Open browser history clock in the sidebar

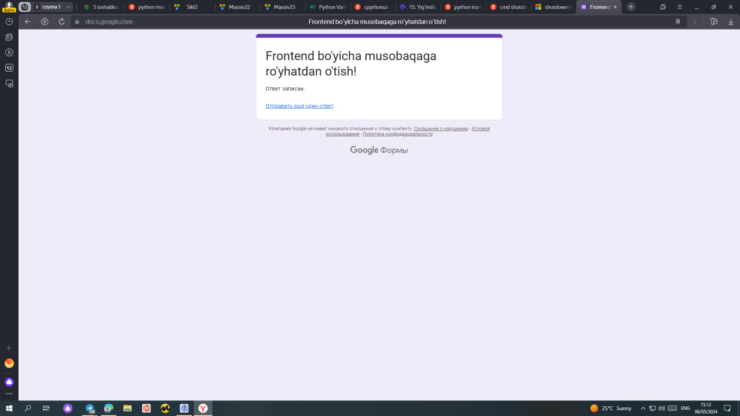click(x=9, y=21)
